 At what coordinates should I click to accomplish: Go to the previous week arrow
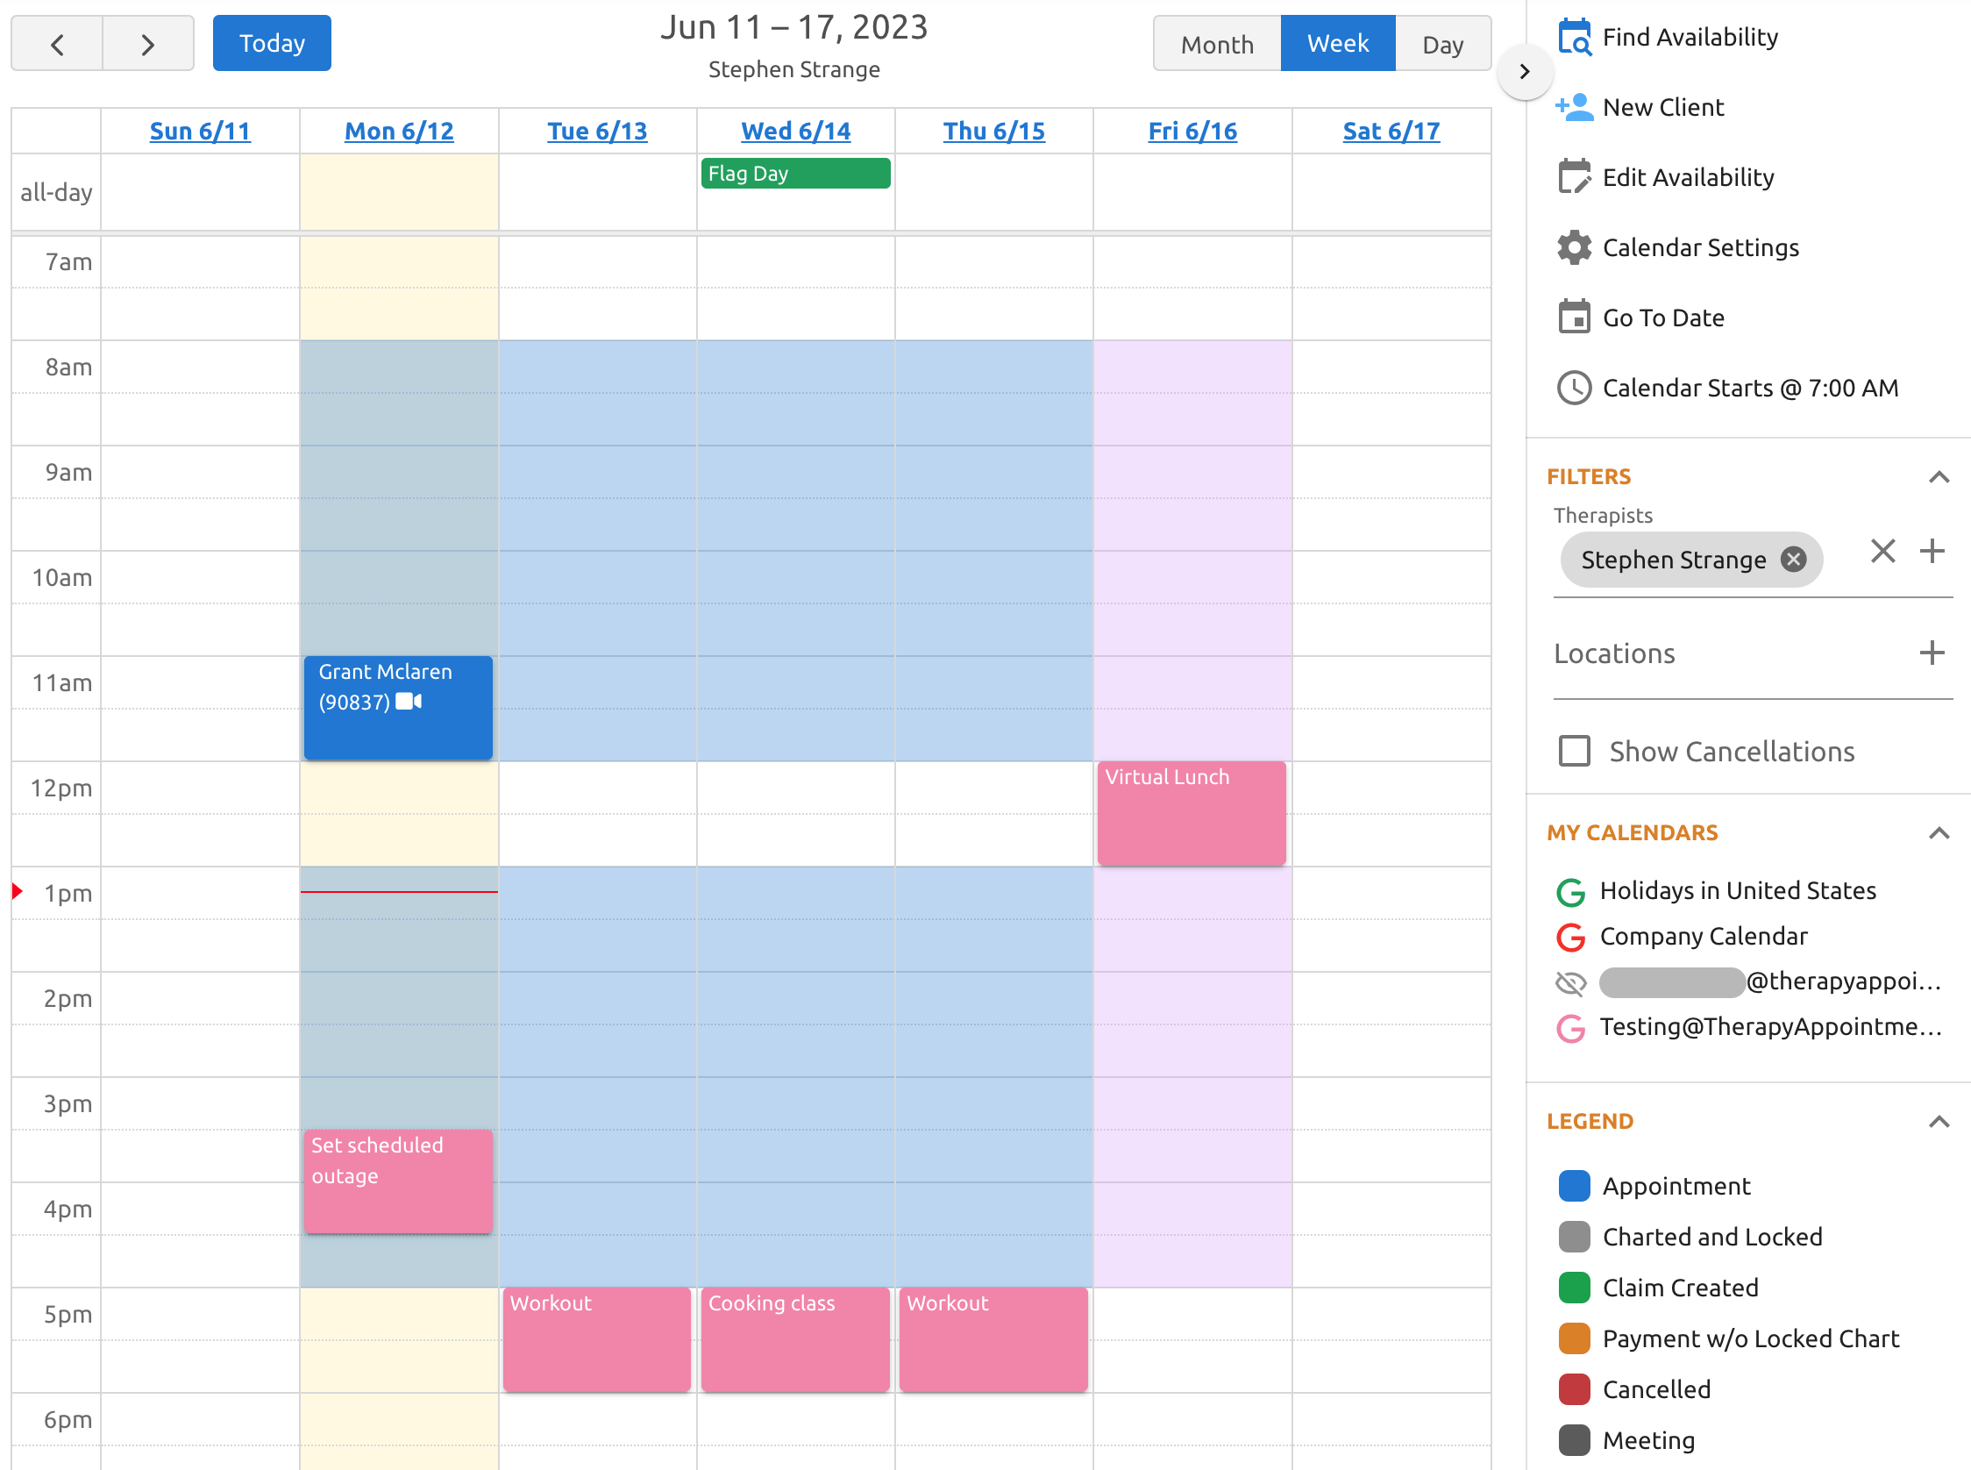click(57, 44)
